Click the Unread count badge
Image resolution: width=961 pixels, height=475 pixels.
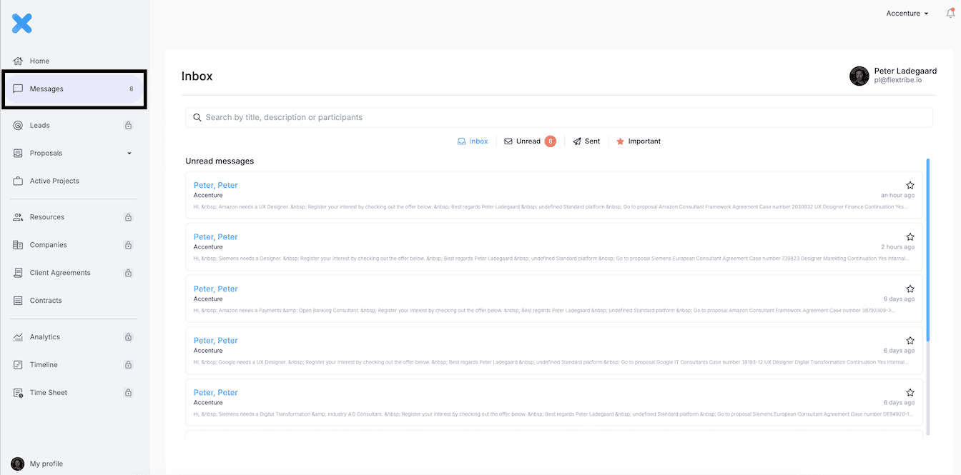tap(550, 141)
